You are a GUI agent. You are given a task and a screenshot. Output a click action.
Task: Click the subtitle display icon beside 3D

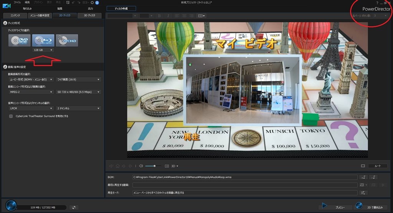(167, 166)
